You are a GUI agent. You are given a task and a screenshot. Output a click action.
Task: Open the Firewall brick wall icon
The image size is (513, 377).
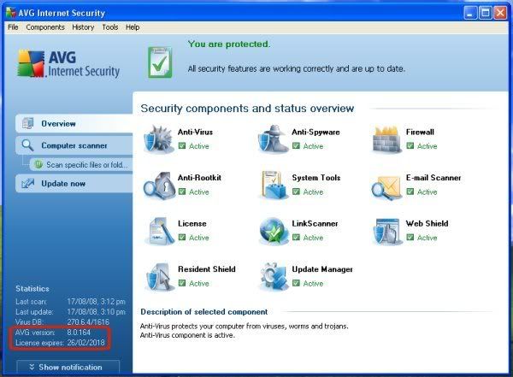click(x=386, y=139)
